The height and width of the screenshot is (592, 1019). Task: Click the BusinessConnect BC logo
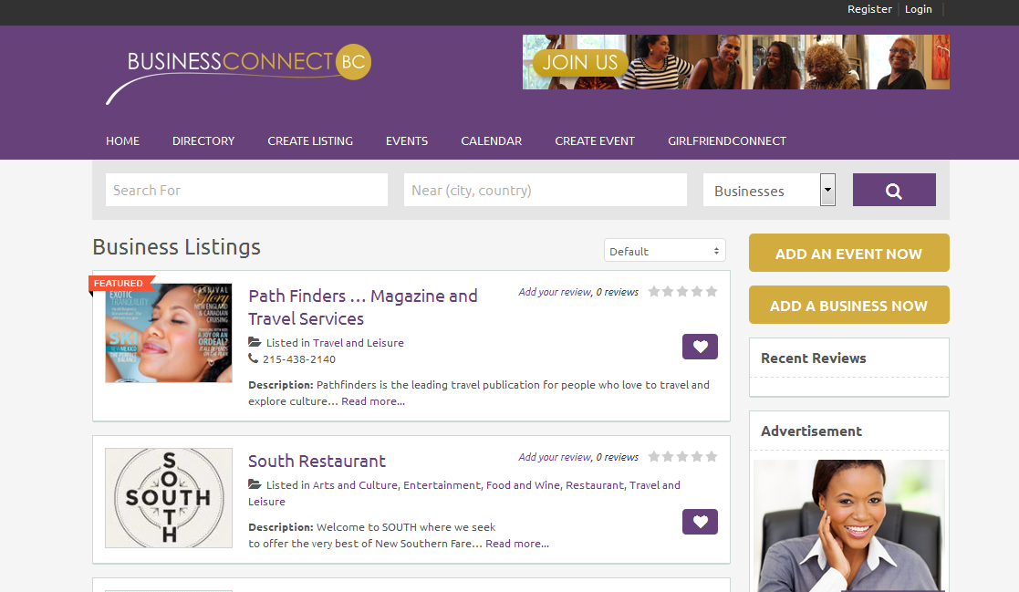click(239, 71)
